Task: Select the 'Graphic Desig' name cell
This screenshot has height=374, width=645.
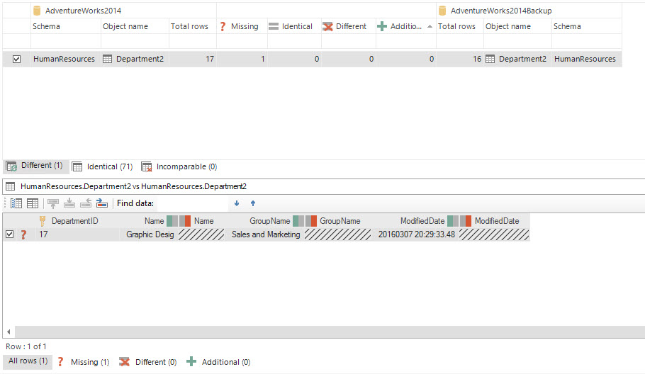Action: coord(150,234)
